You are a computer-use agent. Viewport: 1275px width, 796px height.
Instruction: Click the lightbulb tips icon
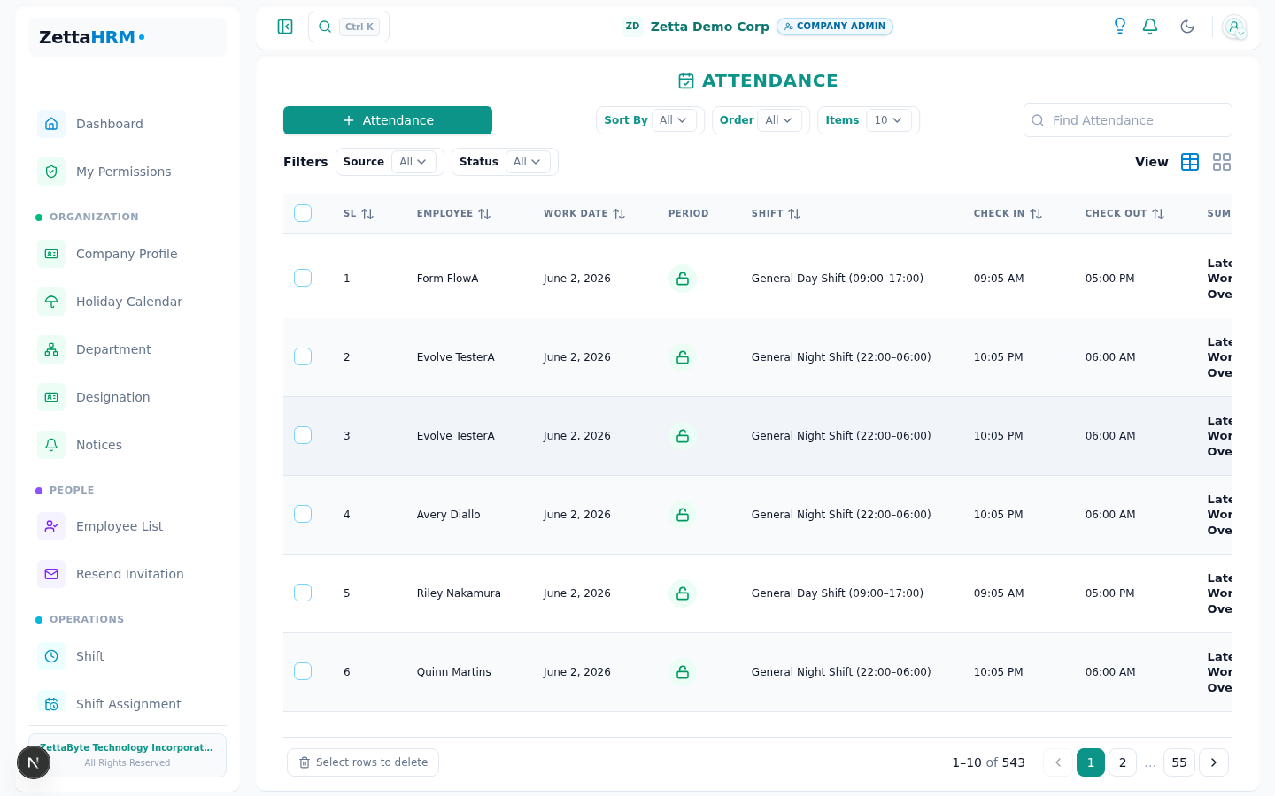coord(1120,27)
